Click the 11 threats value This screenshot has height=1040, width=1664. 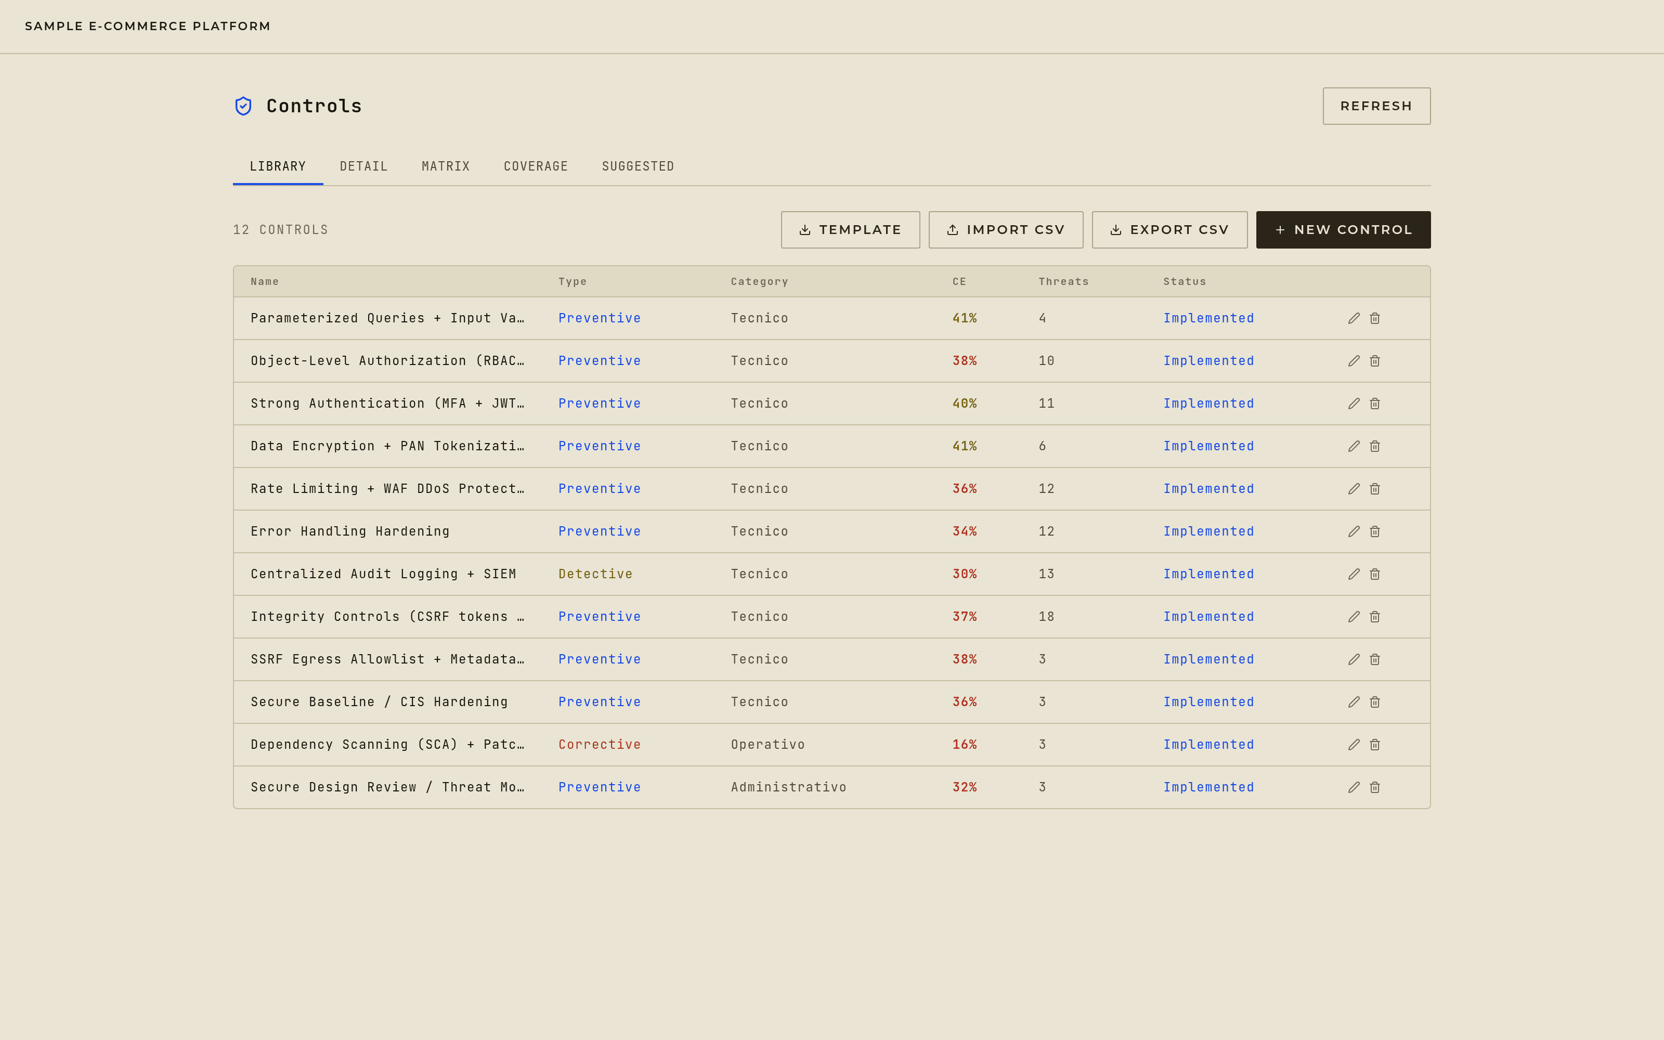1046,404
